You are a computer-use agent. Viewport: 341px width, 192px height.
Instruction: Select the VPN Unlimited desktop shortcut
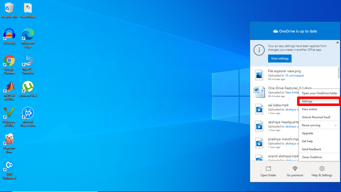(9, 170)
